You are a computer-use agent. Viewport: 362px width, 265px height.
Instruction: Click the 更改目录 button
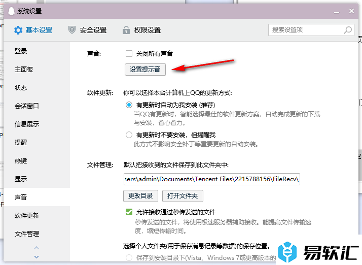pos(140,196)
